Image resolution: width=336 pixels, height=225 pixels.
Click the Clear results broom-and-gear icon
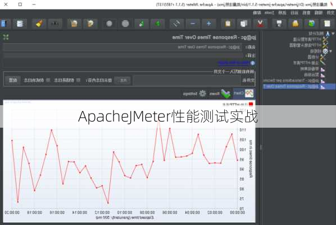(x=90, y=24)
